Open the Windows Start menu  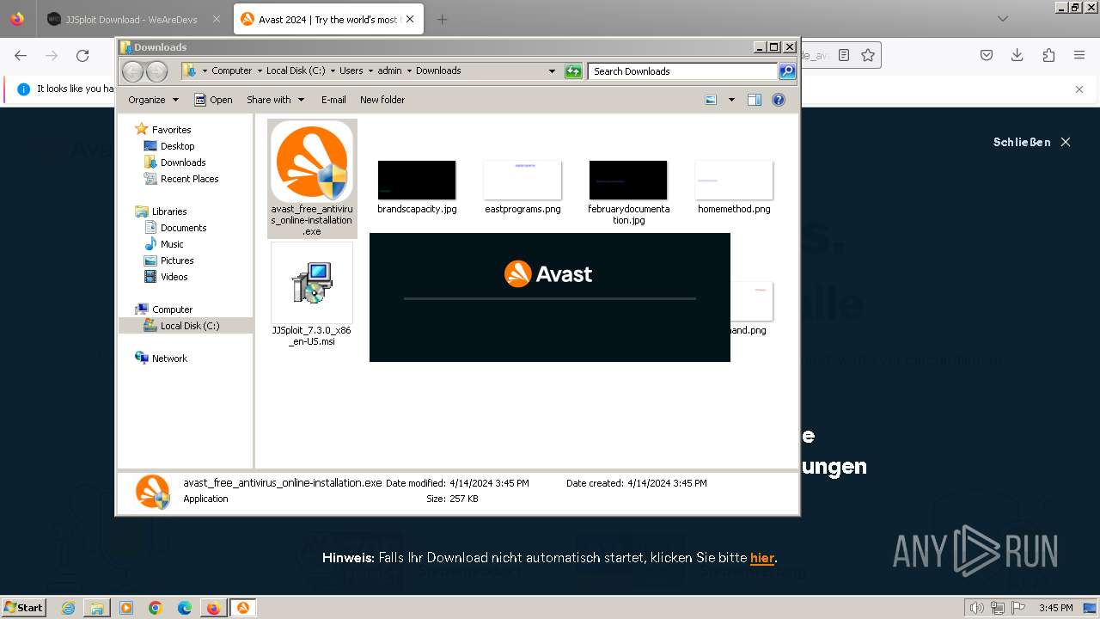(x=24, y=607)
